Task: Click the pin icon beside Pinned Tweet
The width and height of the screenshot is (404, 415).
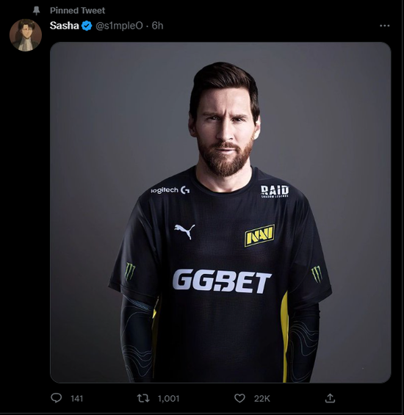Action: (36, 10)
